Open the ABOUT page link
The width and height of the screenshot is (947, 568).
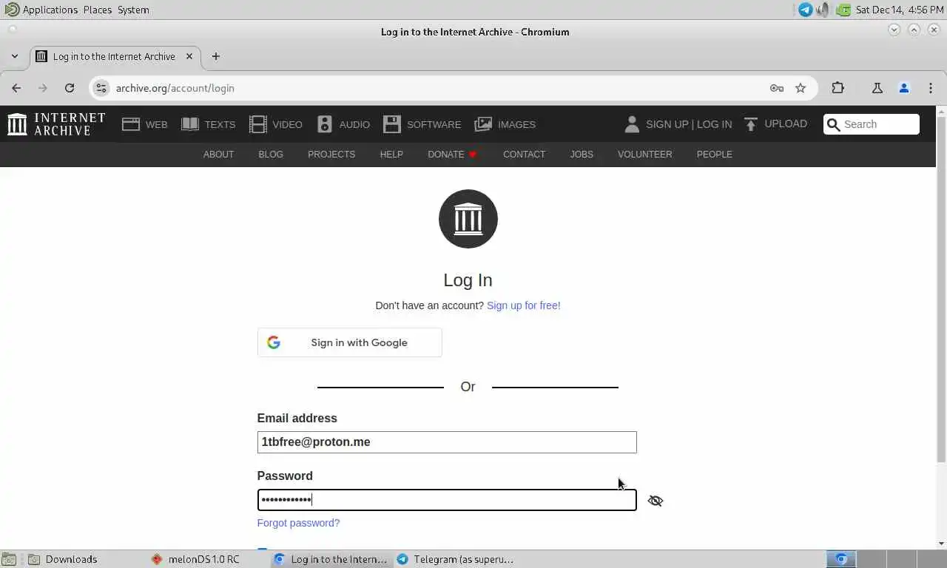point(218,155)
